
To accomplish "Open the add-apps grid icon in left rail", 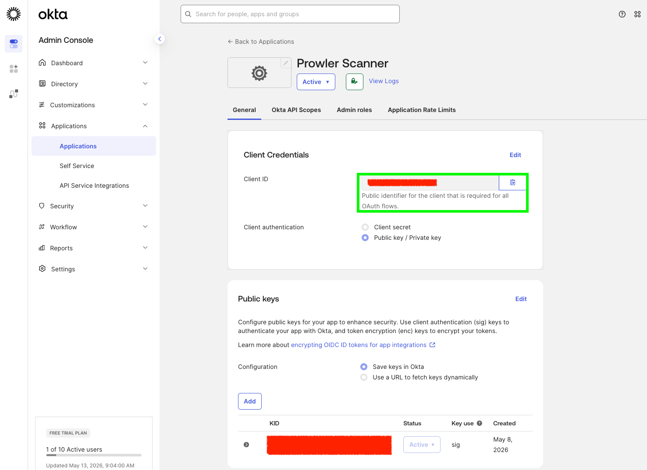I will [14, 69].
